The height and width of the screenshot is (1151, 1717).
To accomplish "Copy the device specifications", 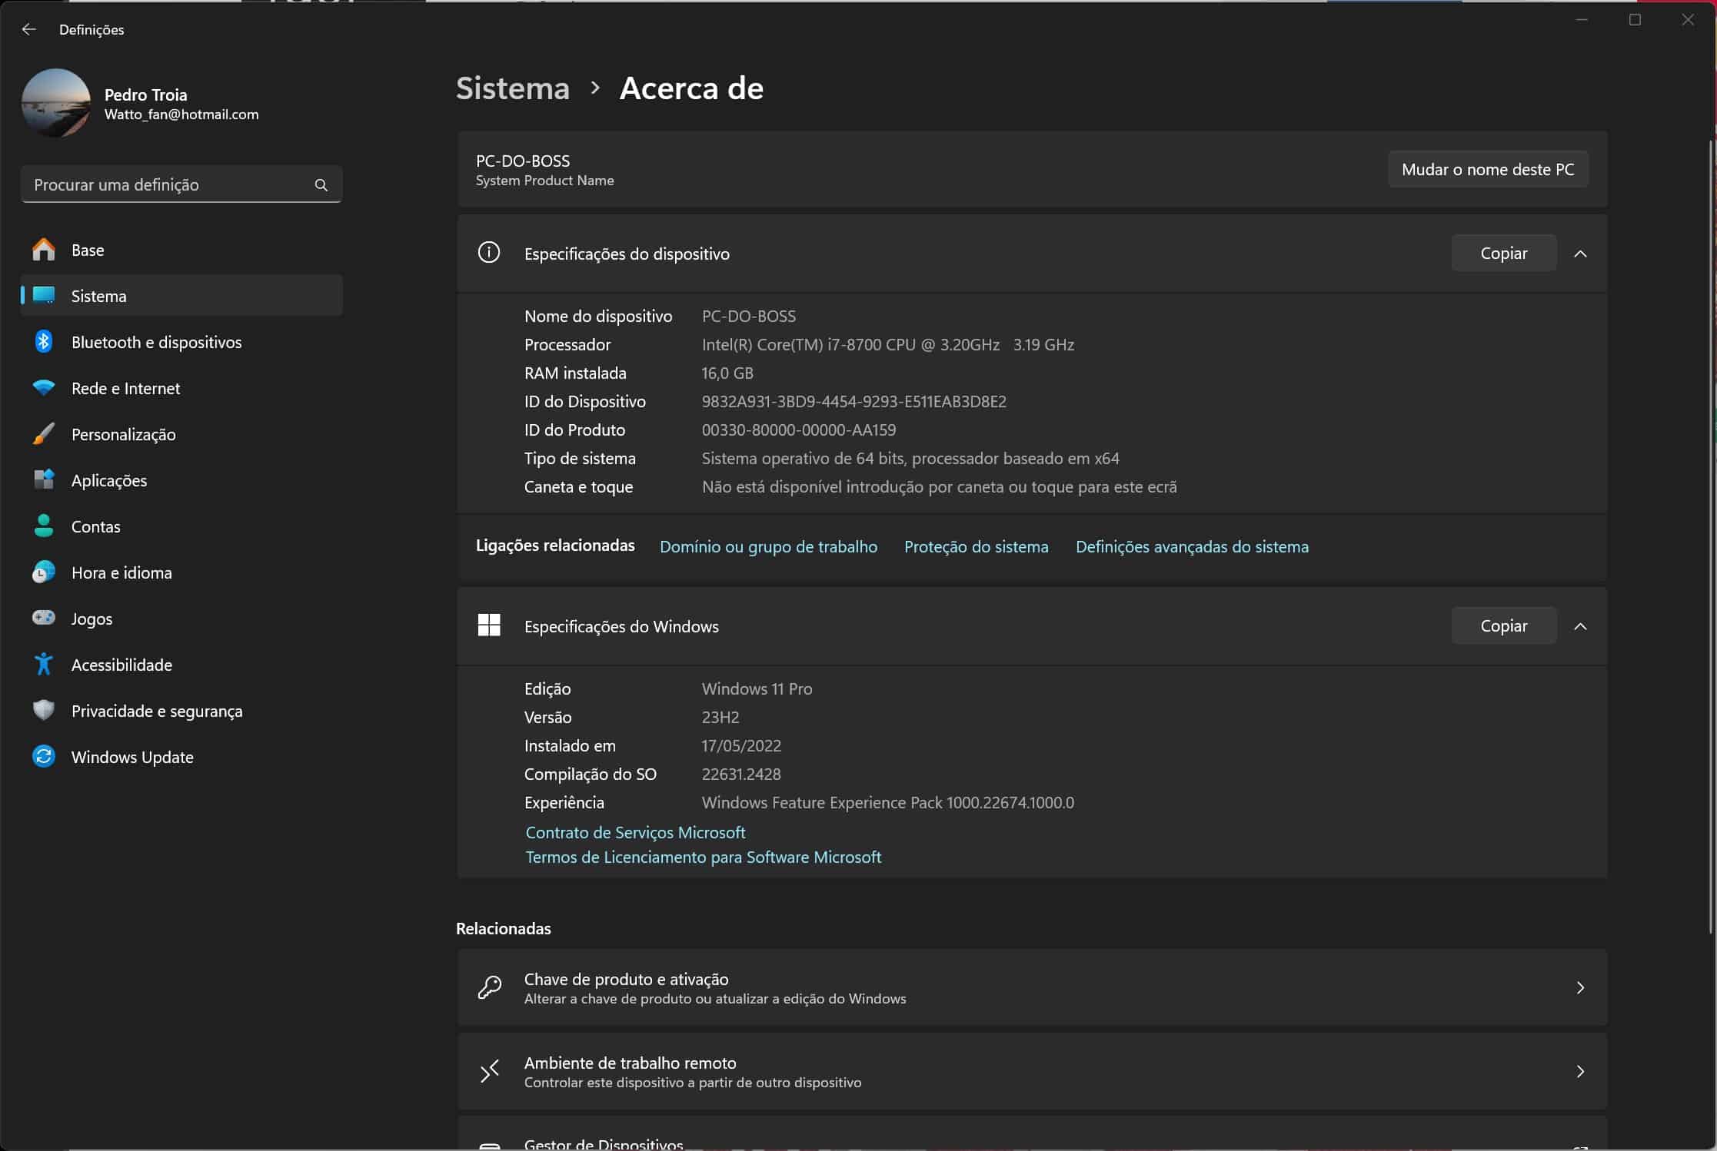I will click(1503, 254).
